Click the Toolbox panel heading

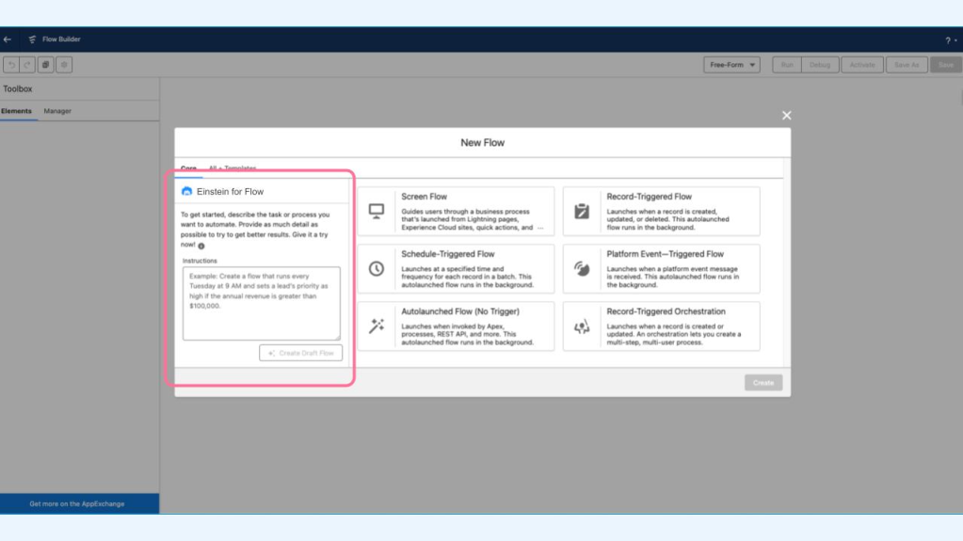(17, 89)
